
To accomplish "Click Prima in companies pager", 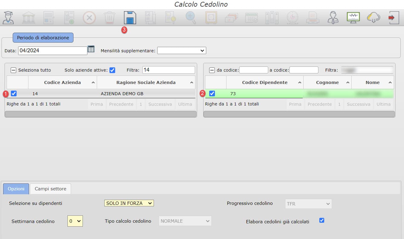I will [x=97, y=104].
